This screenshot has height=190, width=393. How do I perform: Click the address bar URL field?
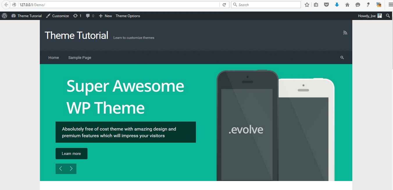click(x=119, y=5)
